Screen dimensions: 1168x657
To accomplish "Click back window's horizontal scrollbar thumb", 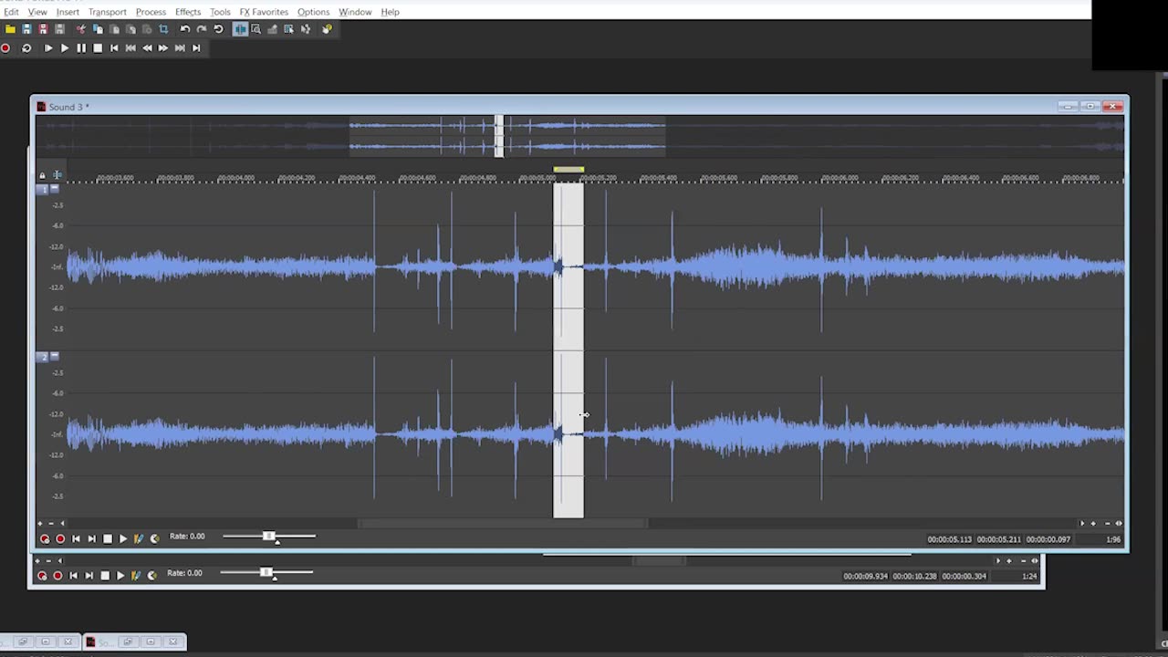I will click(660, 560).
